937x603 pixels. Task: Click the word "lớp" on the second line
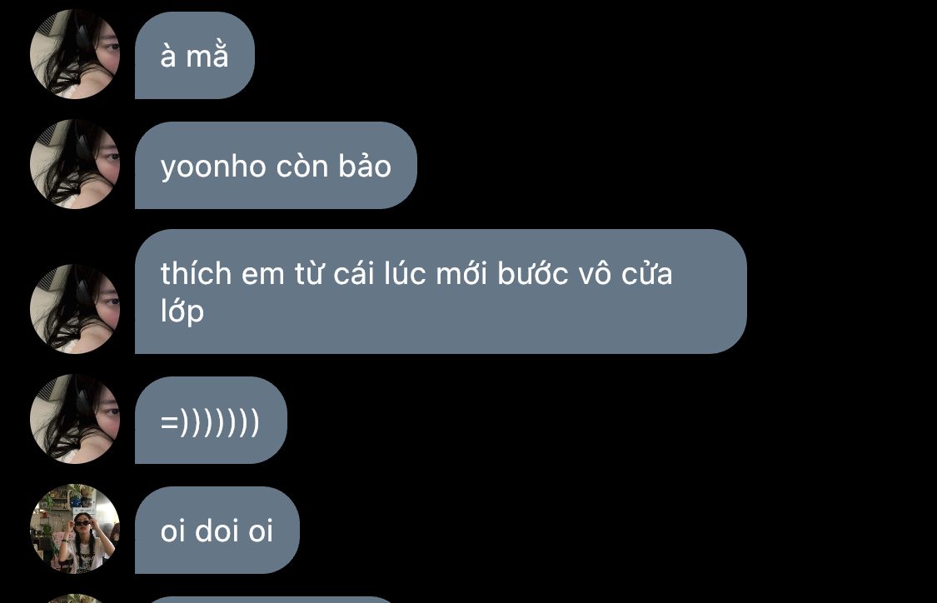coord(182,311)
